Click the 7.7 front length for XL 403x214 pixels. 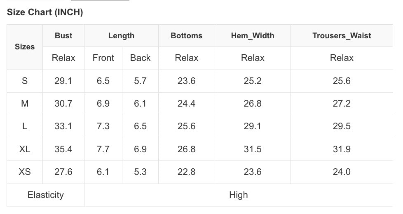pos(103,149)
